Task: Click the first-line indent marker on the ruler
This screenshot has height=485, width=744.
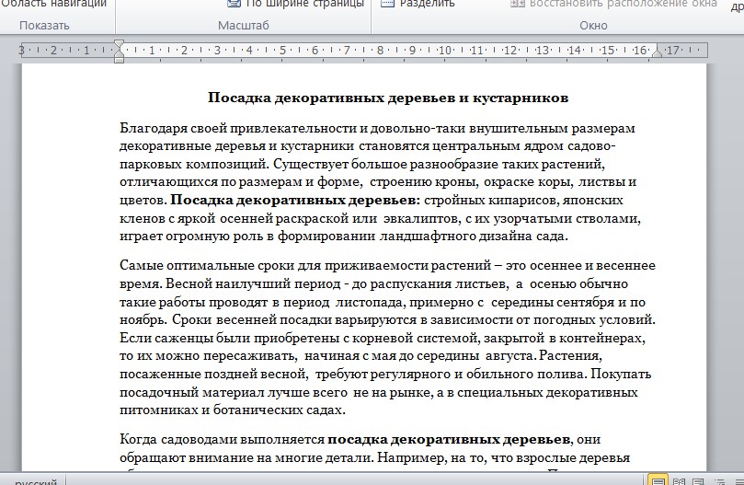Action: click(x=120, y=44)
